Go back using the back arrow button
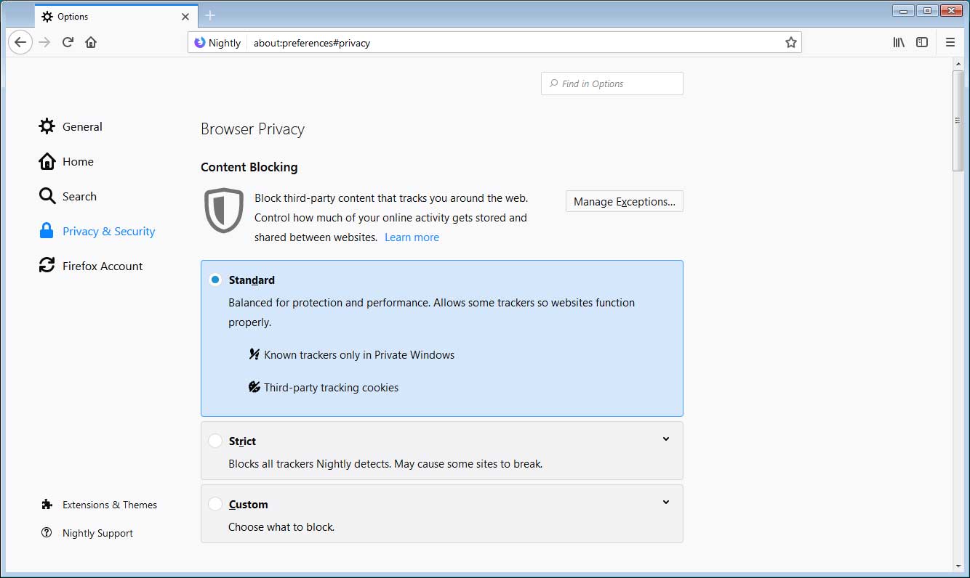 20,42
